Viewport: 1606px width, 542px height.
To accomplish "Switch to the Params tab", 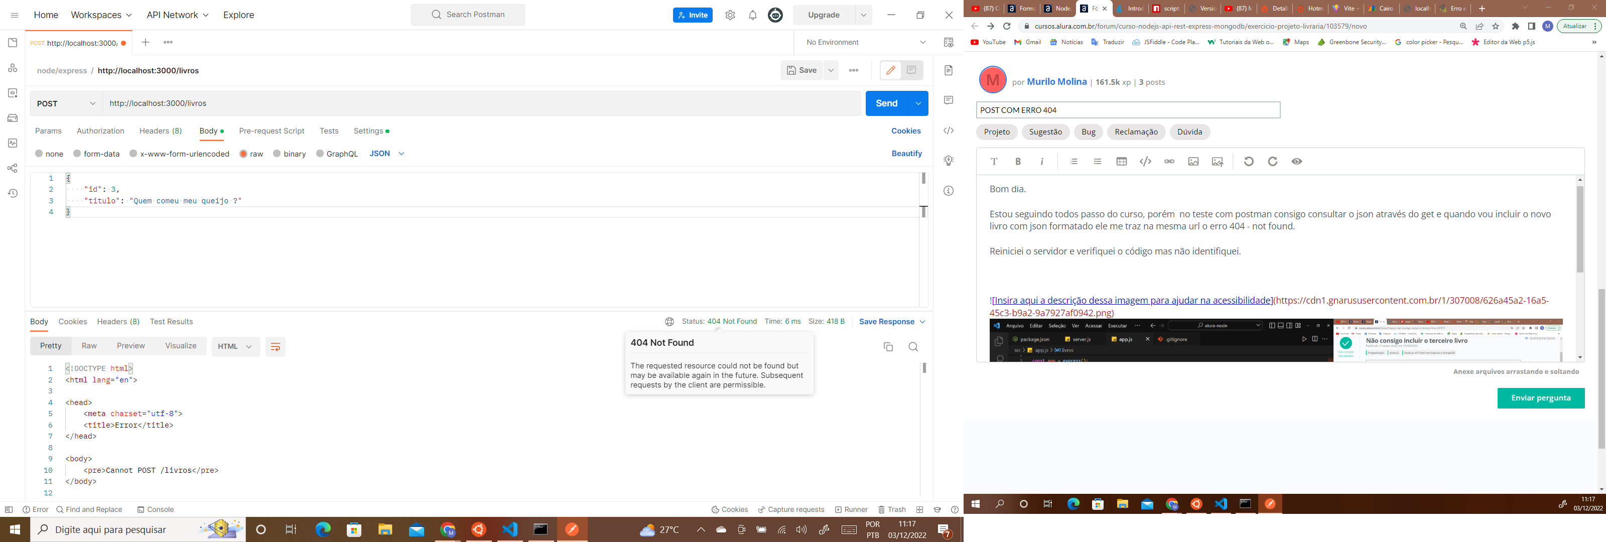I will 48,131.
